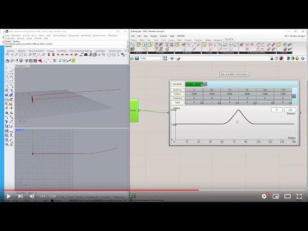Click Domain end field showing 150
The image size is (308, 231).
[290, 110]
